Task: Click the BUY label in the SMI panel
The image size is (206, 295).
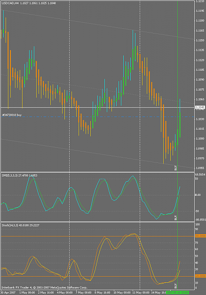Action: (175, 218)
